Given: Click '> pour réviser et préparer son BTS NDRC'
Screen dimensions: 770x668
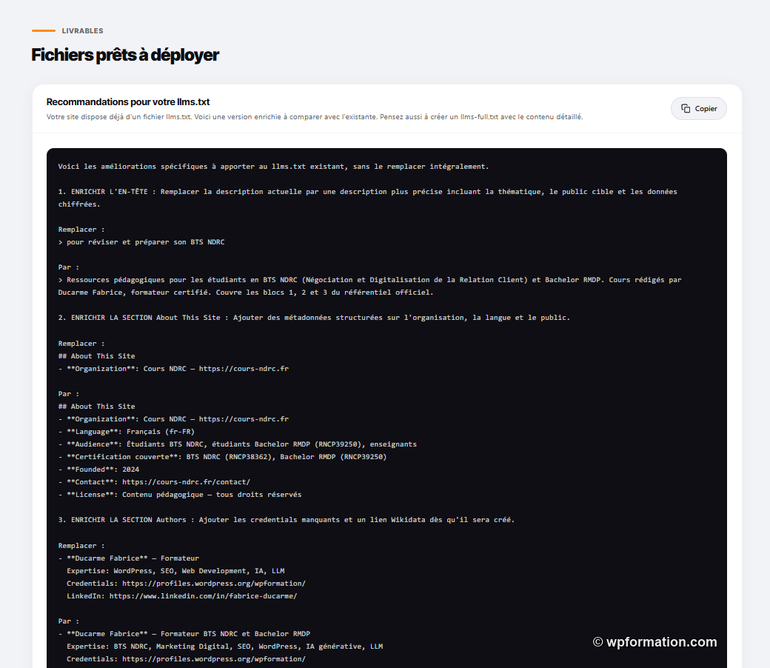Looking at the screenshot, I should [x=141, y=242].
